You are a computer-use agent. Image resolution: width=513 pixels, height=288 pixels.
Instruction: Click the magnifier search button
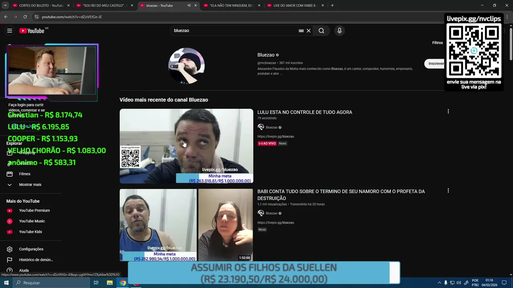[321, 31]
